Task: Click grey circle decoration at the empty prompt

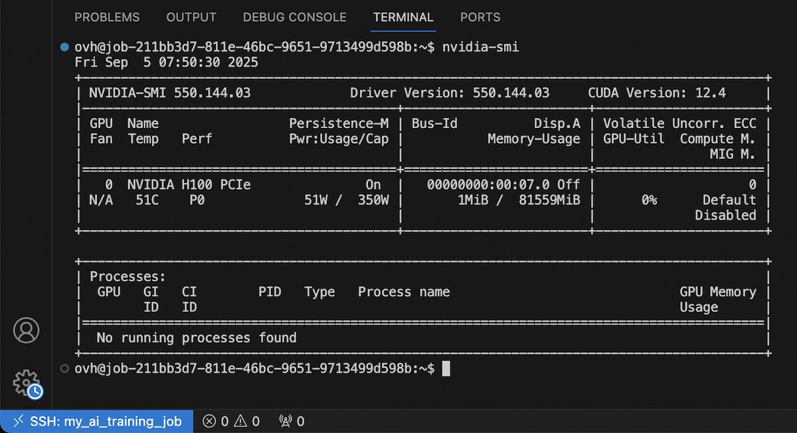Action: point(64,368)
